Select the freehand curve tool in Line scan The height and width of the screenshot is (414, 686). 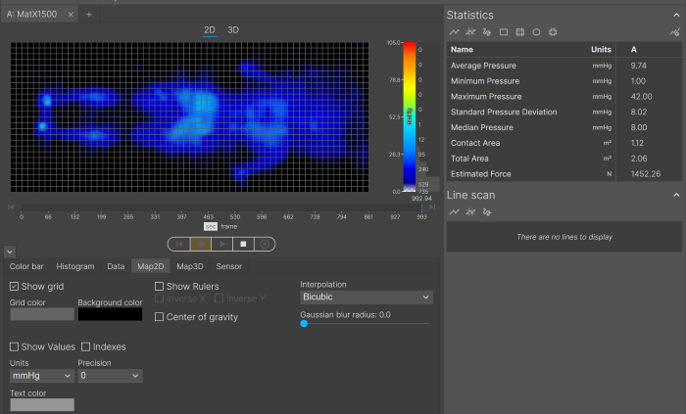486,211
